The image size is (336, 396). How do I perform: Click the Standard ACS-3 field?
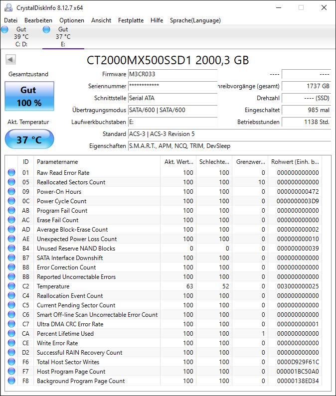229,134
